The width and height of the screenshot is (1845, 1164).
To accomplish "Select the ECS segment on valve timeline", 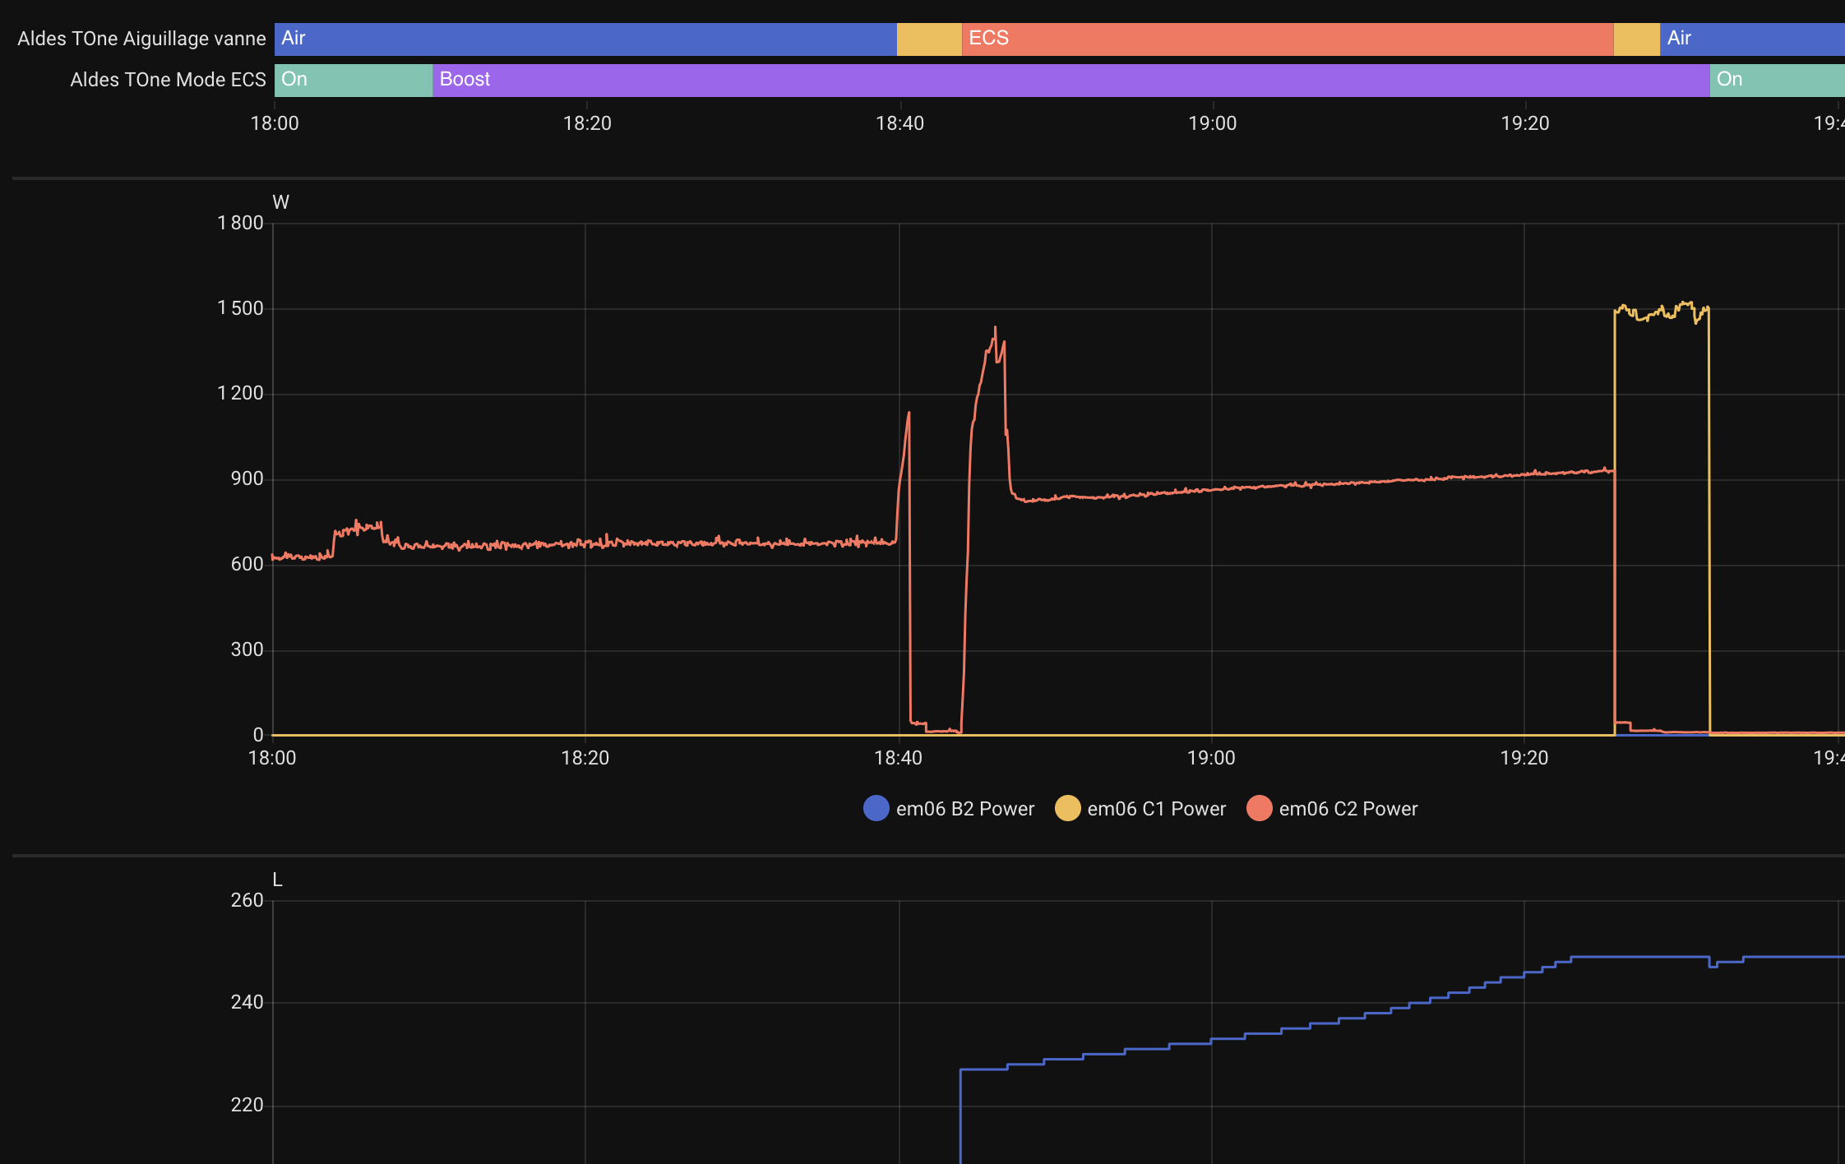I will [x=1287, y=39].
